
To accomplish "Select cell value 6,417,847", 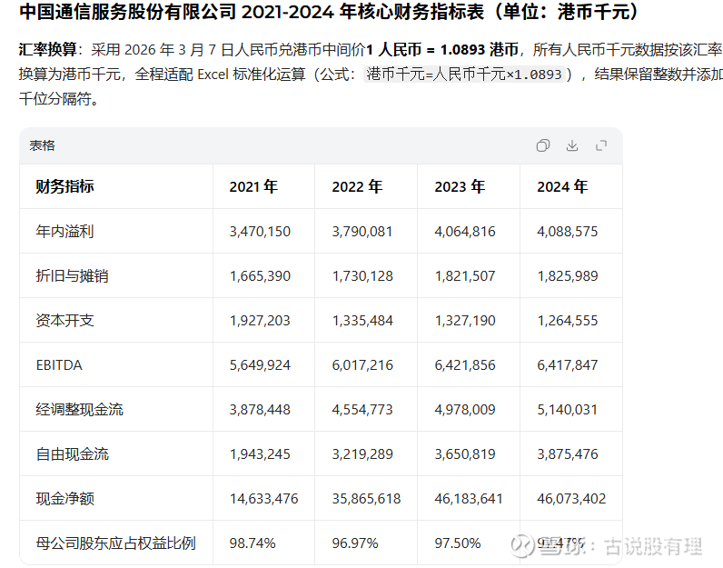I will click(x=567, y=365).
